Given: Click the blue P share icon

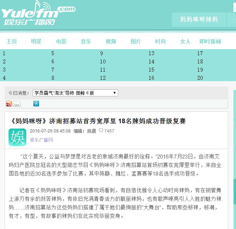Looking at the screenshot, I should (x=36, y=104).
